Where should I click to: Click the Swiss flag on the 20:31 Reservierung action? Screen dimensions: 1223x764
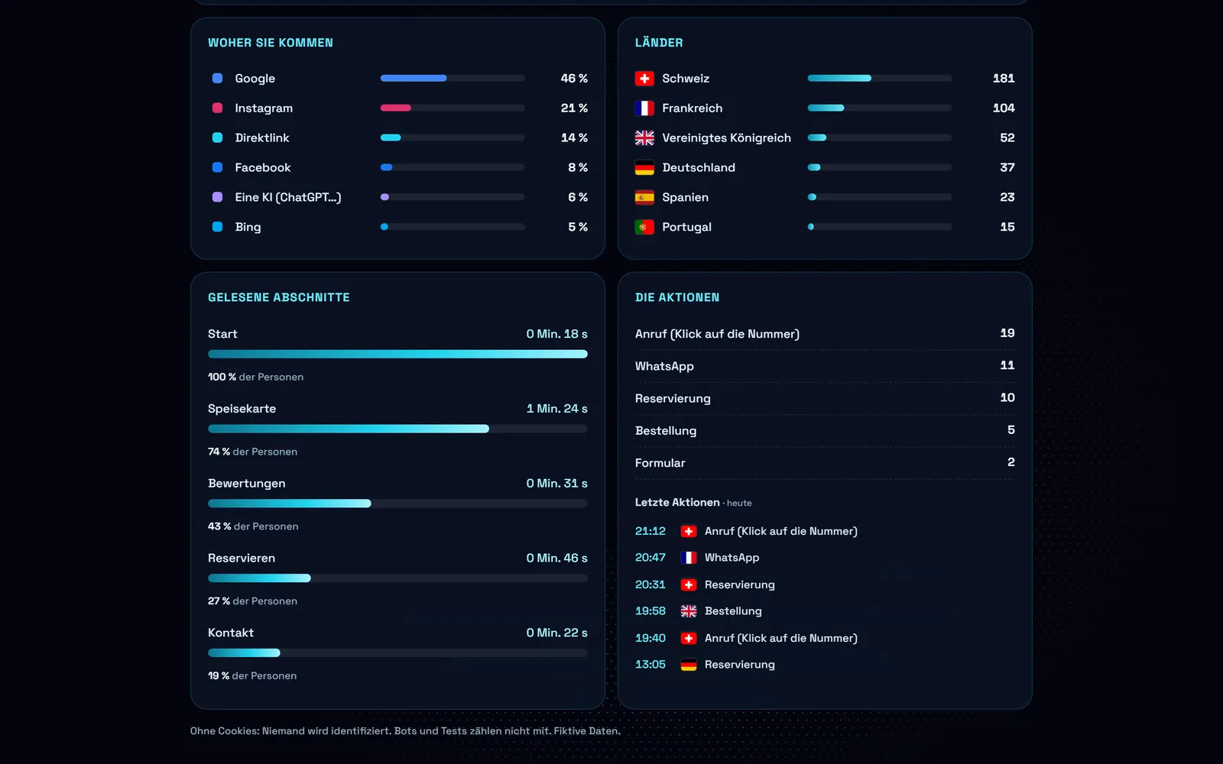coord(689,585)
